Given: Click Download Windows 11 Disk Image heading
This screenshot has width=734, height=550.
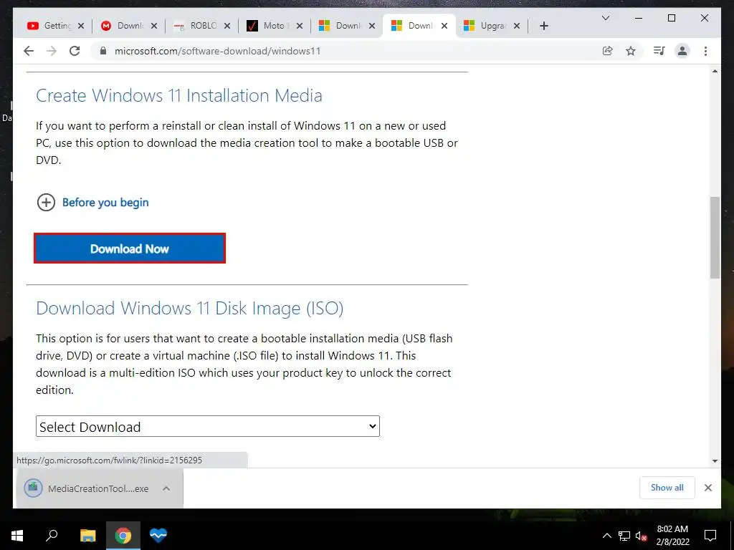Looking at the screenshot, I should tap(189, 308).
